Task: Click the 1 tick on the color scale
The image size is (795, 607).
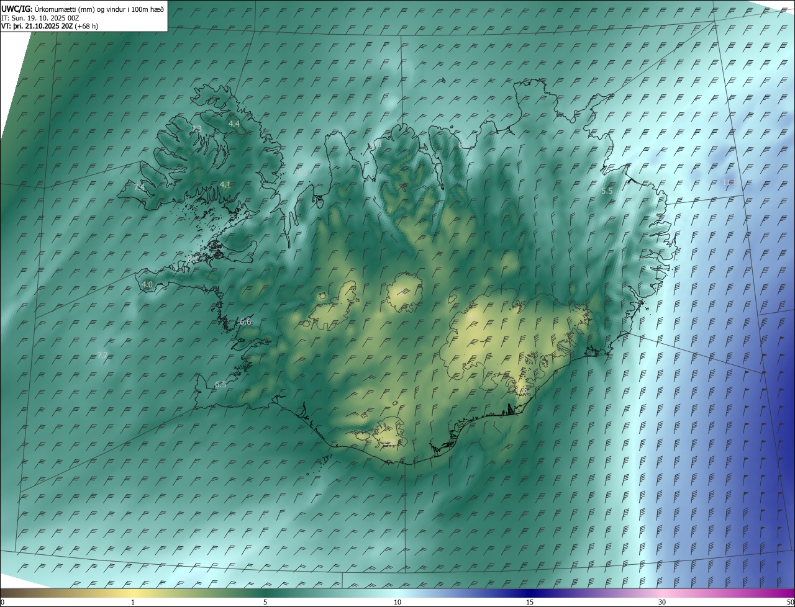Action: pos(133,602)
